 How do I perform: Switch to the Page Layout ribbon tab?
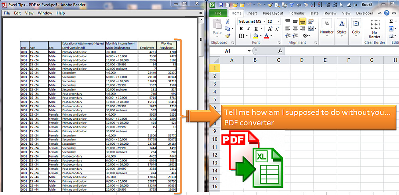[273, 13]
